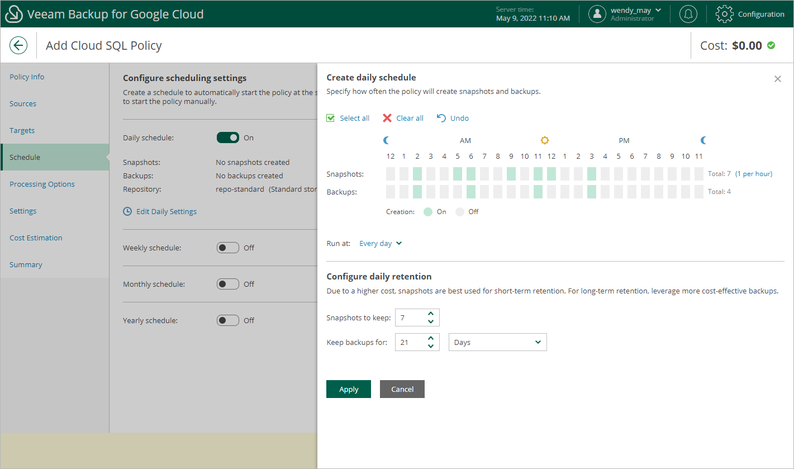The width and height of the screenshot is (794, 469).
Task: Click the Apply button
Action: pyautogui.click(x=349, y=389)
